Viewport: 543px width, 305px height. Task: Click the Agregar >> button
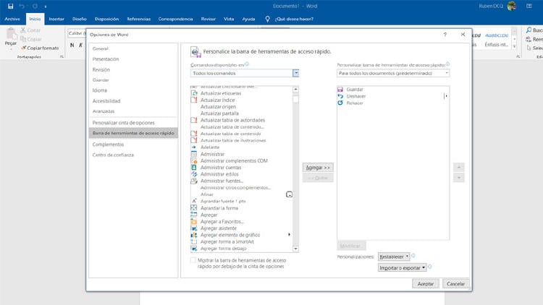(319, 167)
